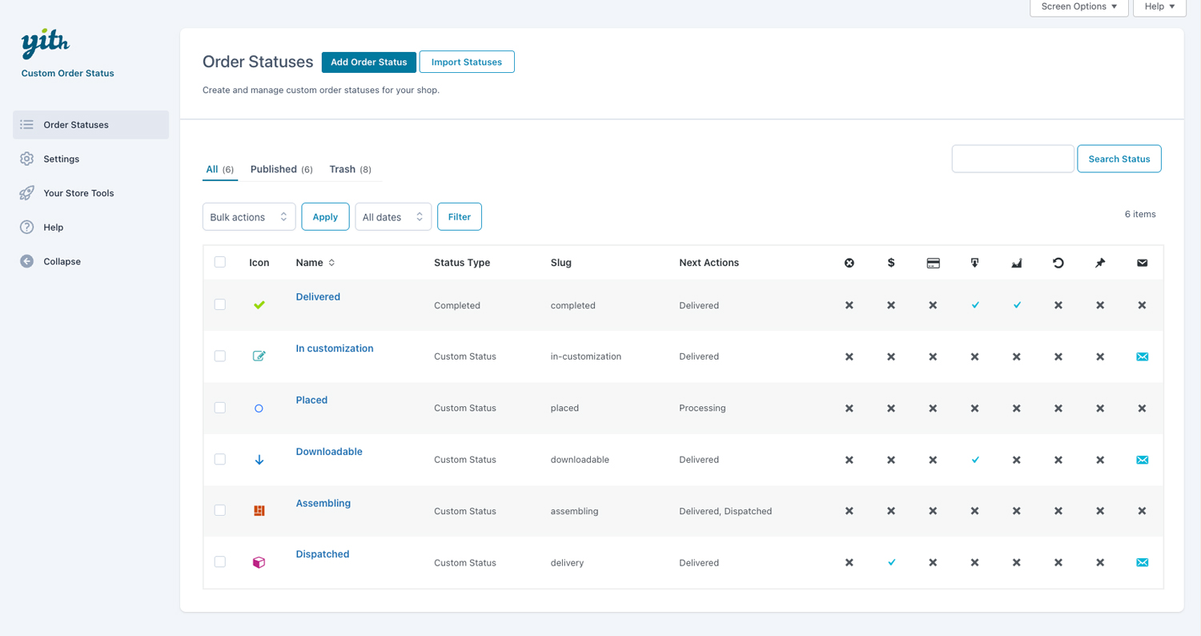
Task: Expand the All dates filter dropdown
Action: [x=393, y=217]
